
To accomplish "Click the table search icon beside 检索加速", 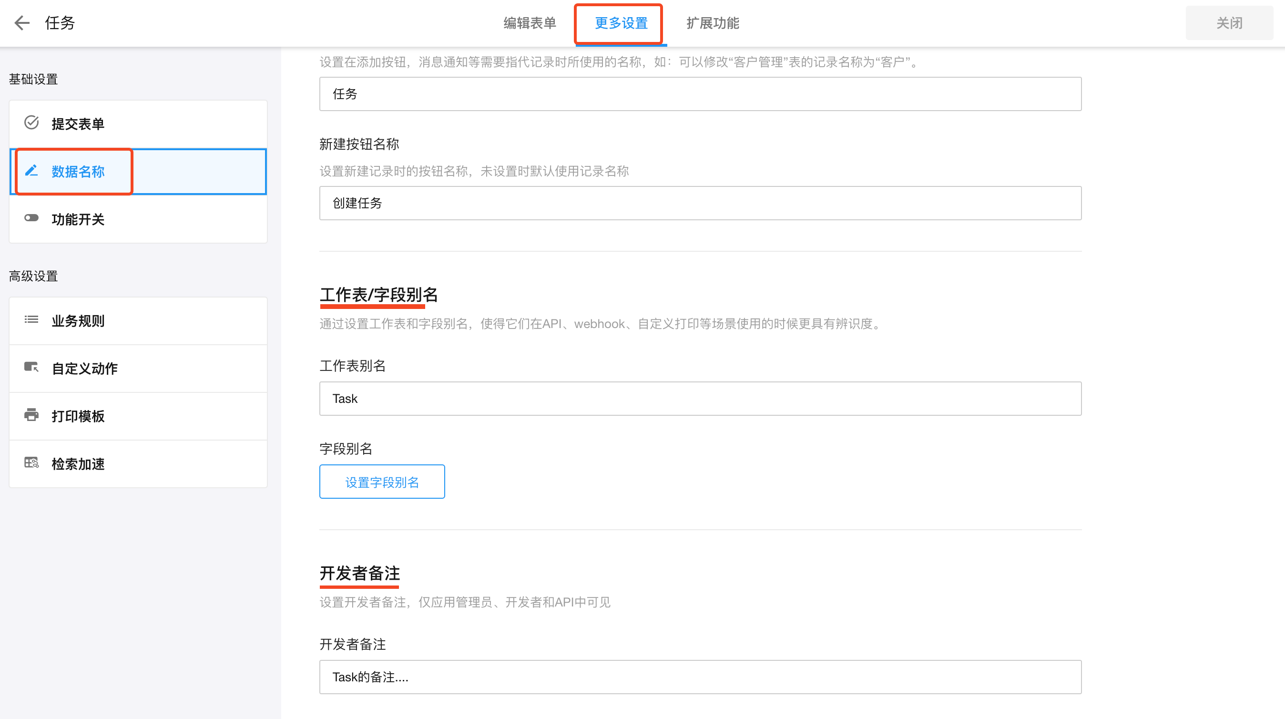I will coord(31,463).
